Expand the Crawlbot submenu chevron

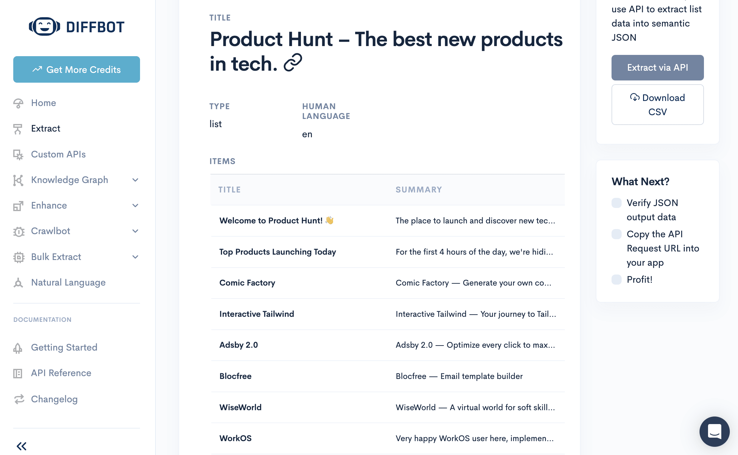coord(135,231)
